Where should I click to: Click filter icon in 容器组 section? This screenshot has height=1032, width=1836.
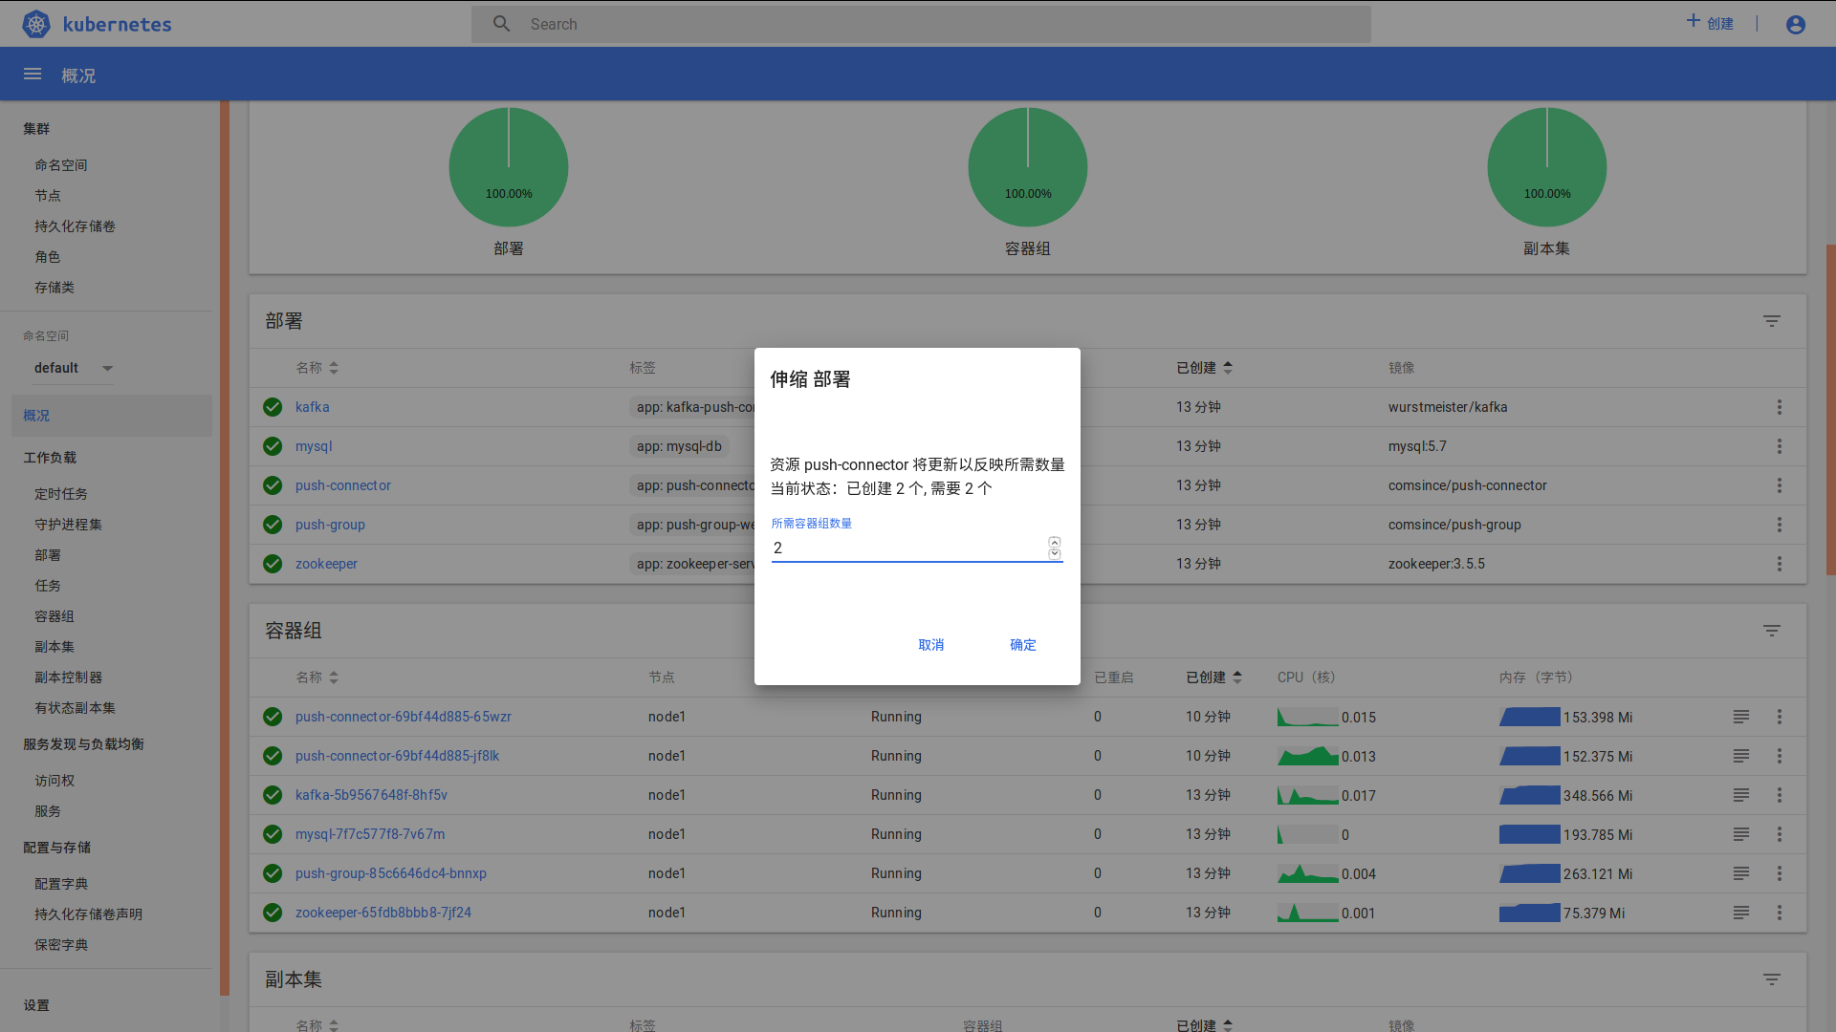tap(1771, 631)
